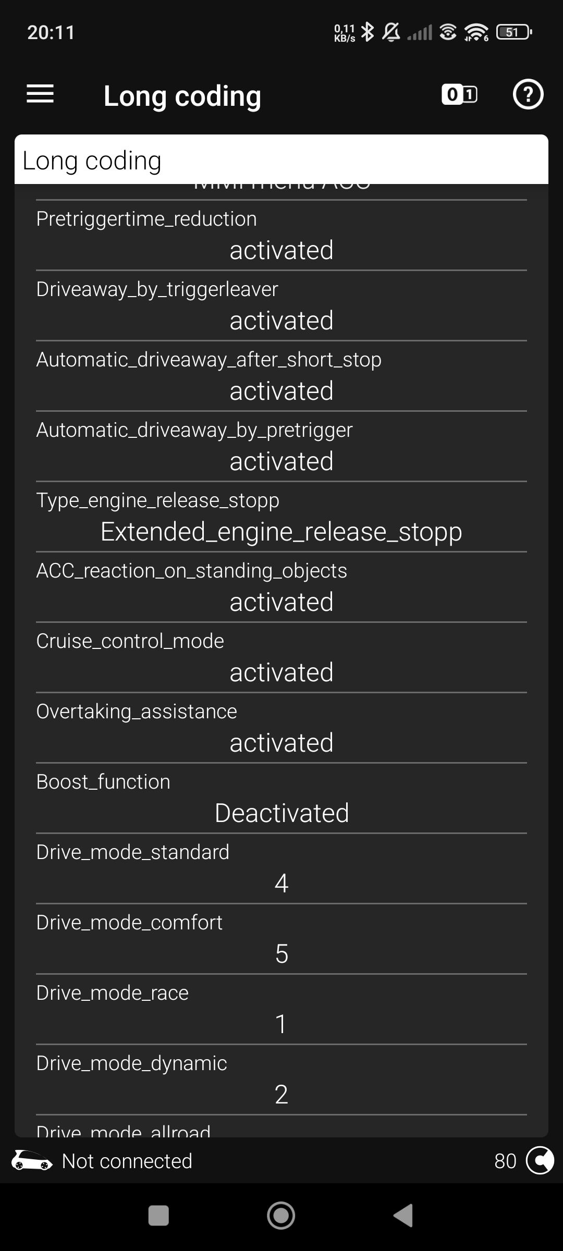Tap the Long coding white header field
The width and height of the screenshot is (563, 1251).
click(281, 160)
